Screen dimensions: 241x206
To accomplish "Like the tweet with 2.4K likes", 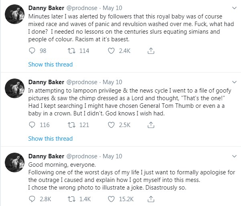I will click(x=111, y=50).
